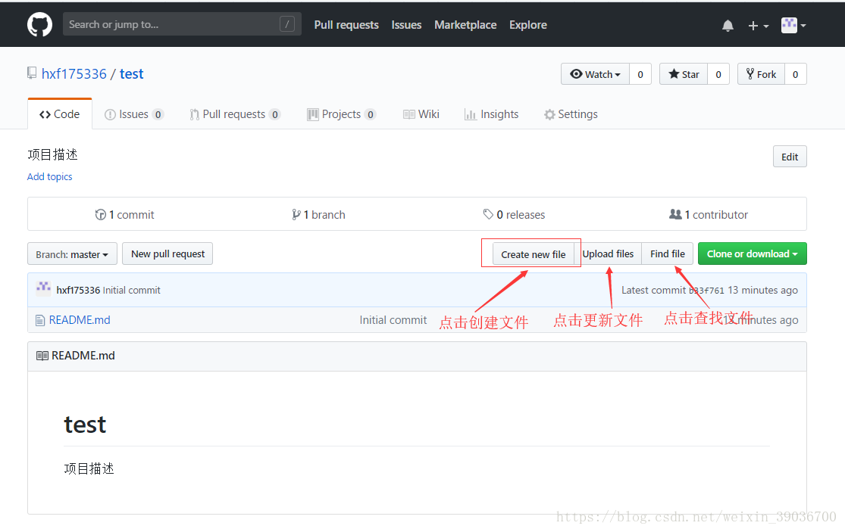Image resolution: width=845 pixels, height=532 pixels.
Task: Click the people icon beside 1 contributor
Action: click(675, 214)
